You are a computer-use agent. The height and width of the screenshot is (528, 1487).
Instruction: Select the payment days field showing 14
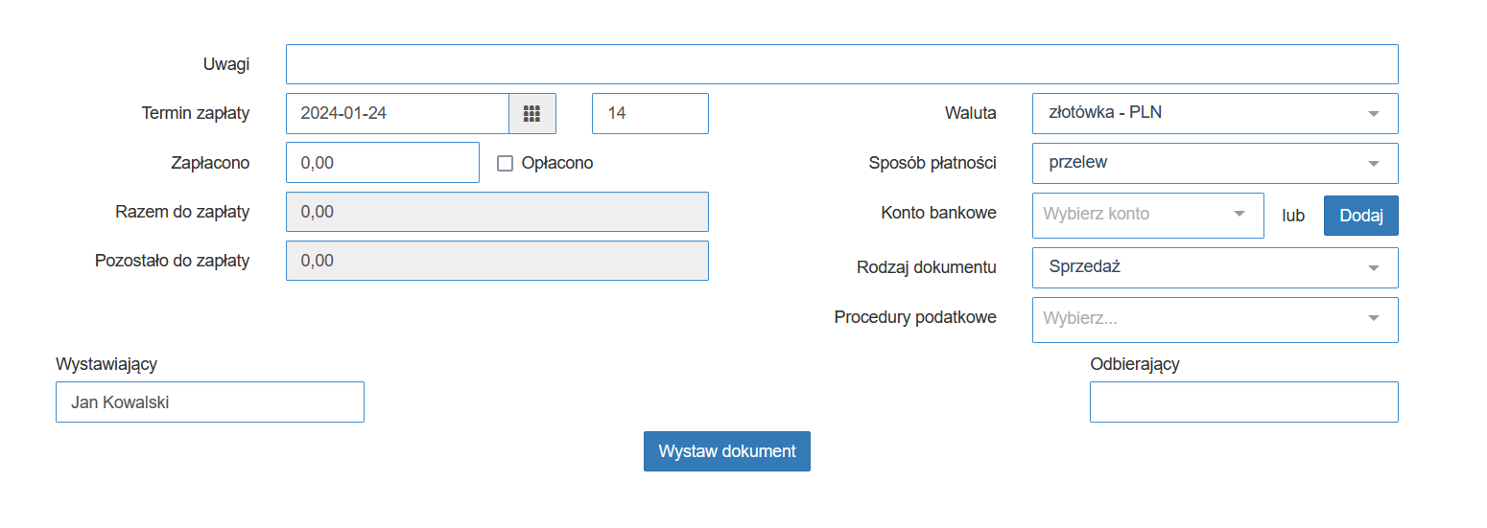[650, 113]
